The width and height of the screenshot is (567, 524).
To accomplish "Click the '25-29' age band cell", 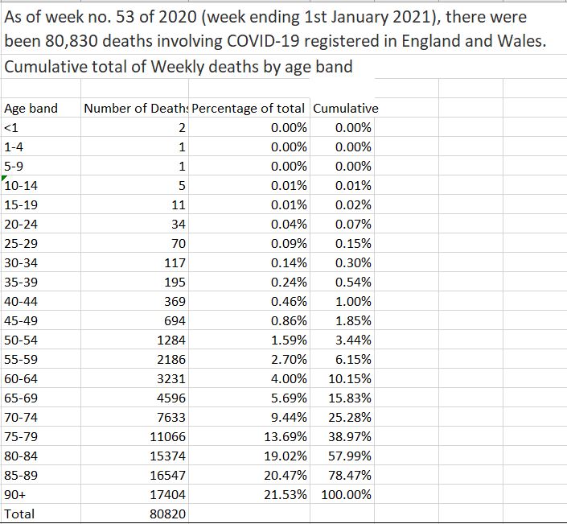I will 21,243.
